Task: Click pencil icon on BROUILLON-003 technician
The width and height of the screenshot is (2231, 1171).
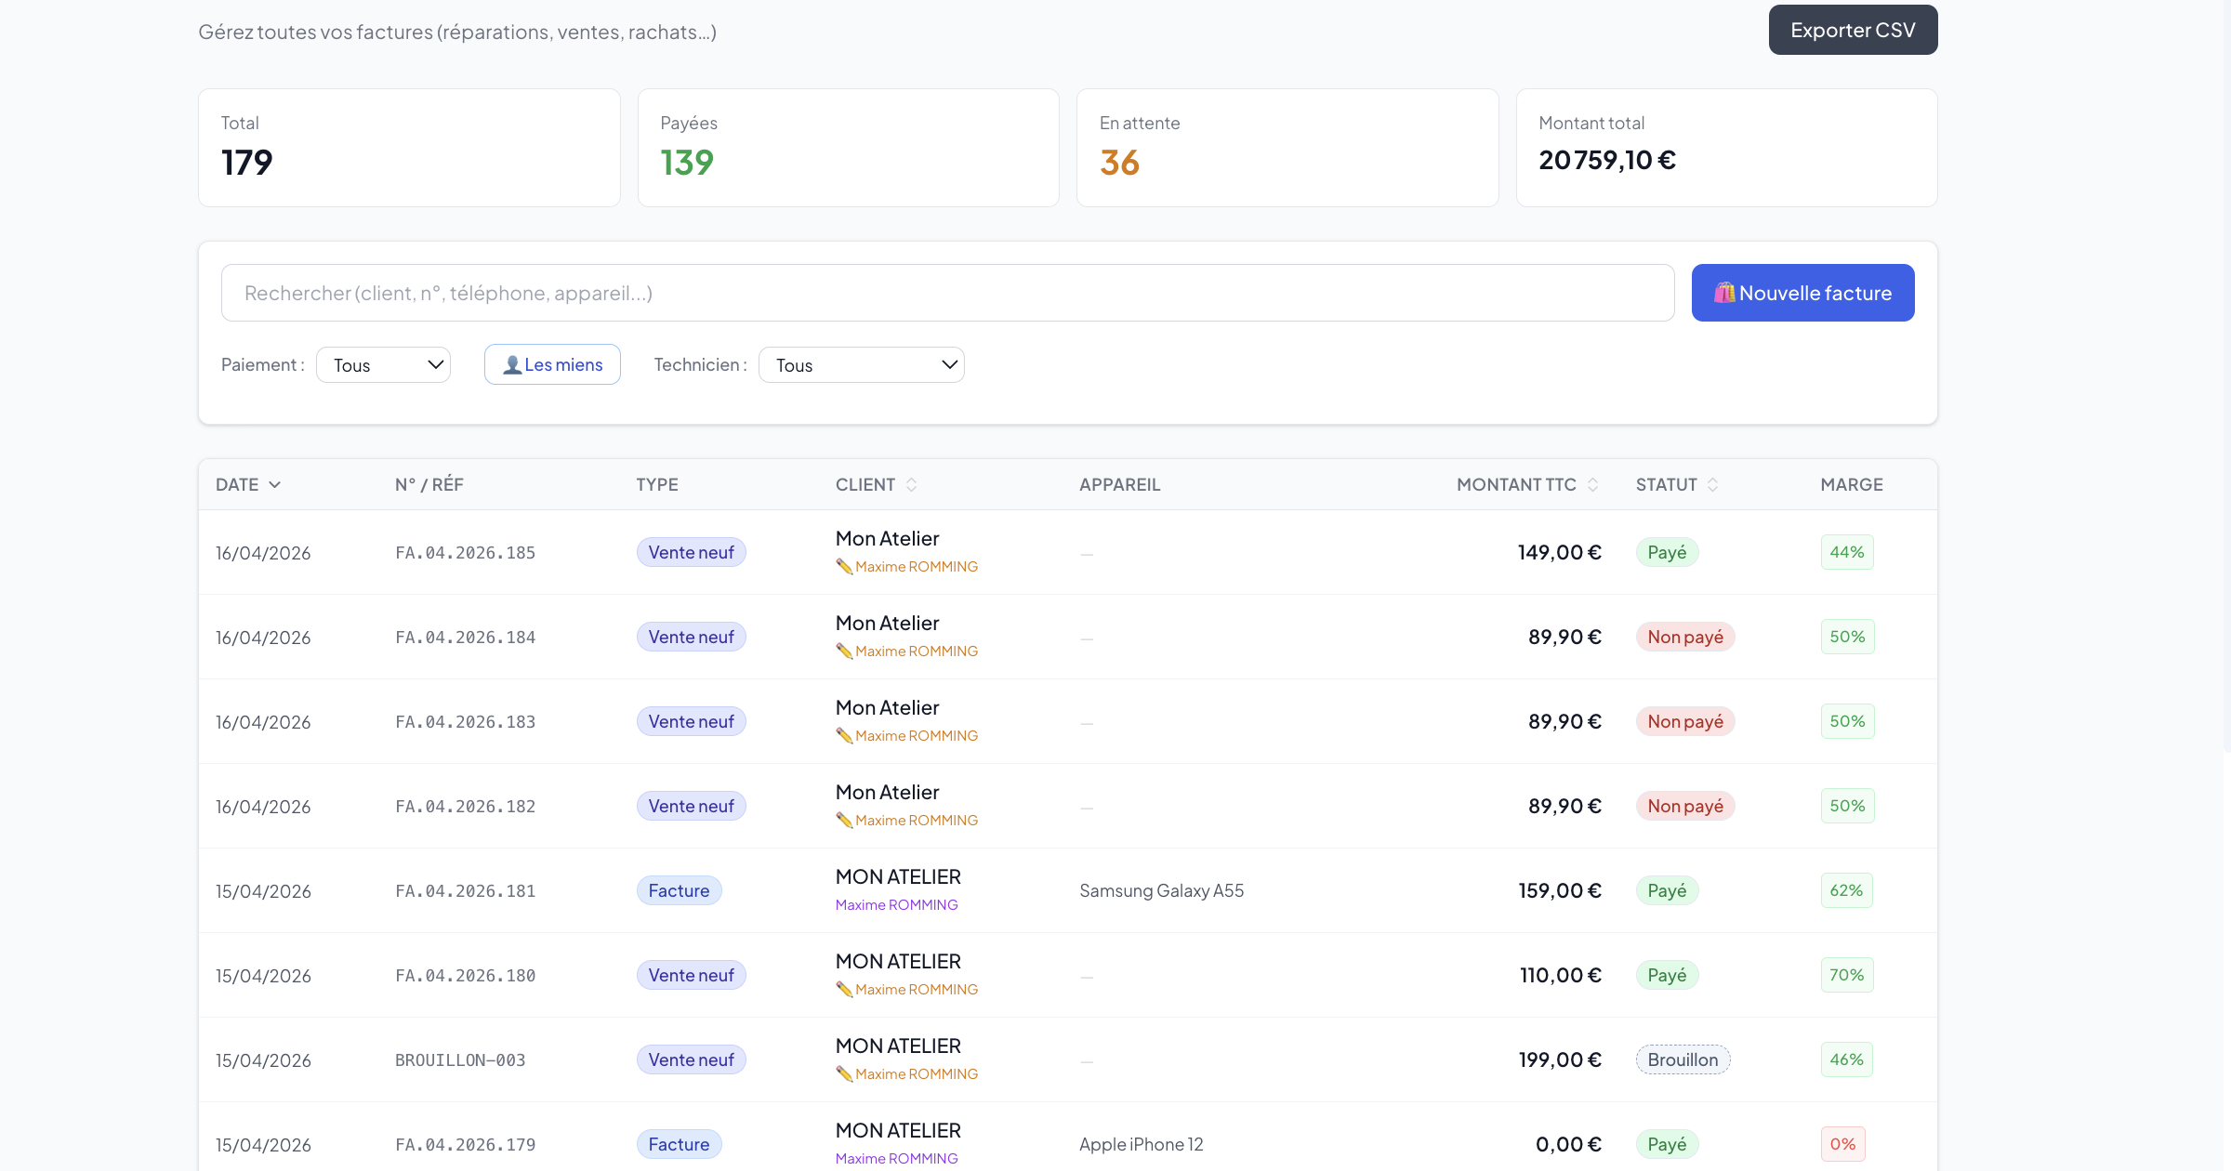Action: (844, 1073)
